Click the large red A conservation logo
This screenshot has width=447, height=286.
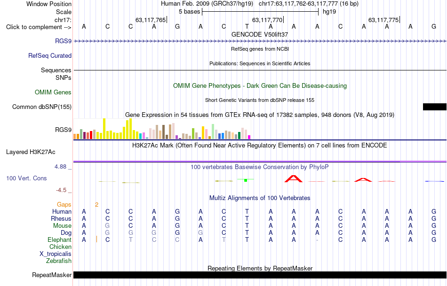[x=294, y=179]
